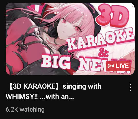Open the 3D karaoke stream thumbnail
138x119 pixels.
click(x=70, y=39)
